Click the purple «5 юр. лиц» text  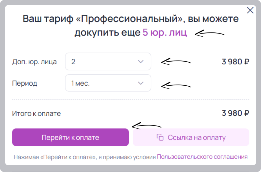[x=165, y=32]
